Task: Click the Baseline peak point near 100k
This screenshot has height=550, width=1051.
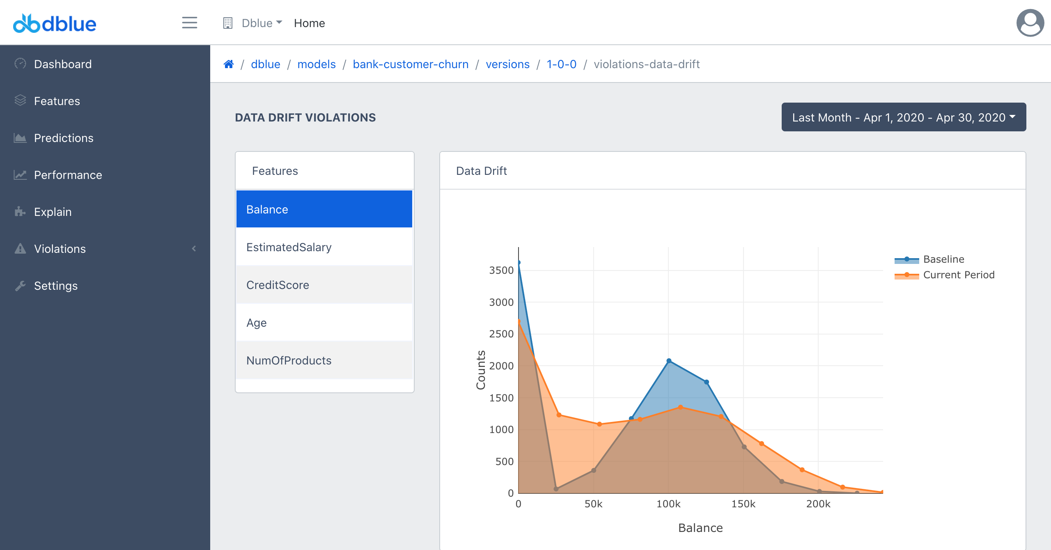Action: [x=669, y=361]
